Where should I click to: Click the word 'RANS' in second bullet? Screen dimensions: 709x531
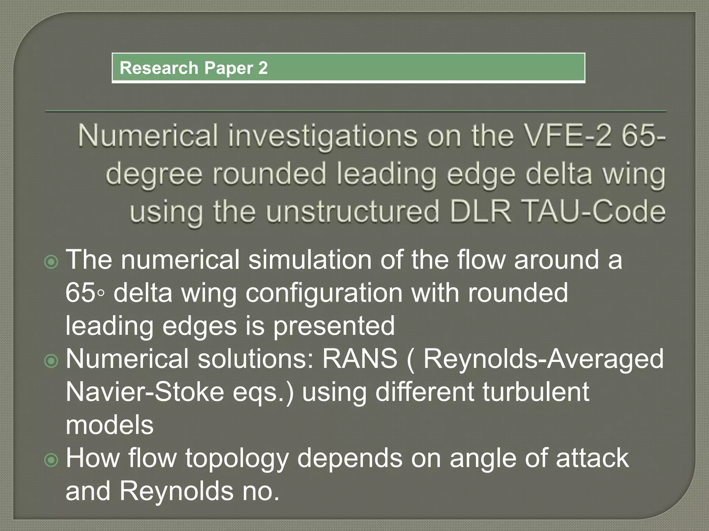pyautogui.click(x=360, y=359)
